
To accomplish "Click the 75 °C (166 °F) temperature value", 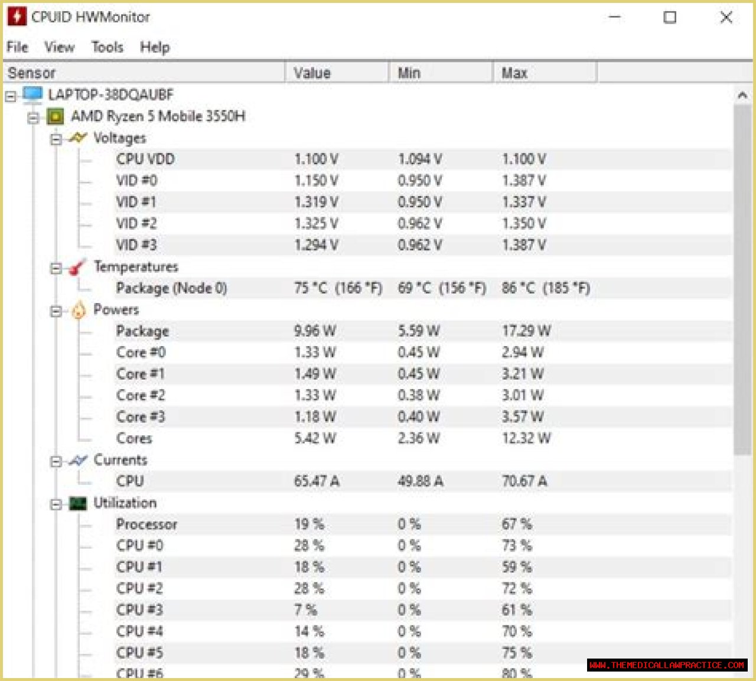I will point(338,288).
